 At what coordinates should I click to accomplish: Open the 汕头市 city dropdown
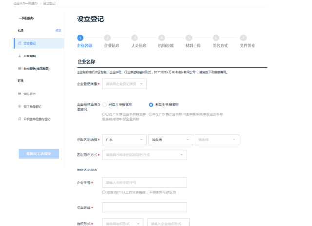pyautogui.click(x=171, y=140)
